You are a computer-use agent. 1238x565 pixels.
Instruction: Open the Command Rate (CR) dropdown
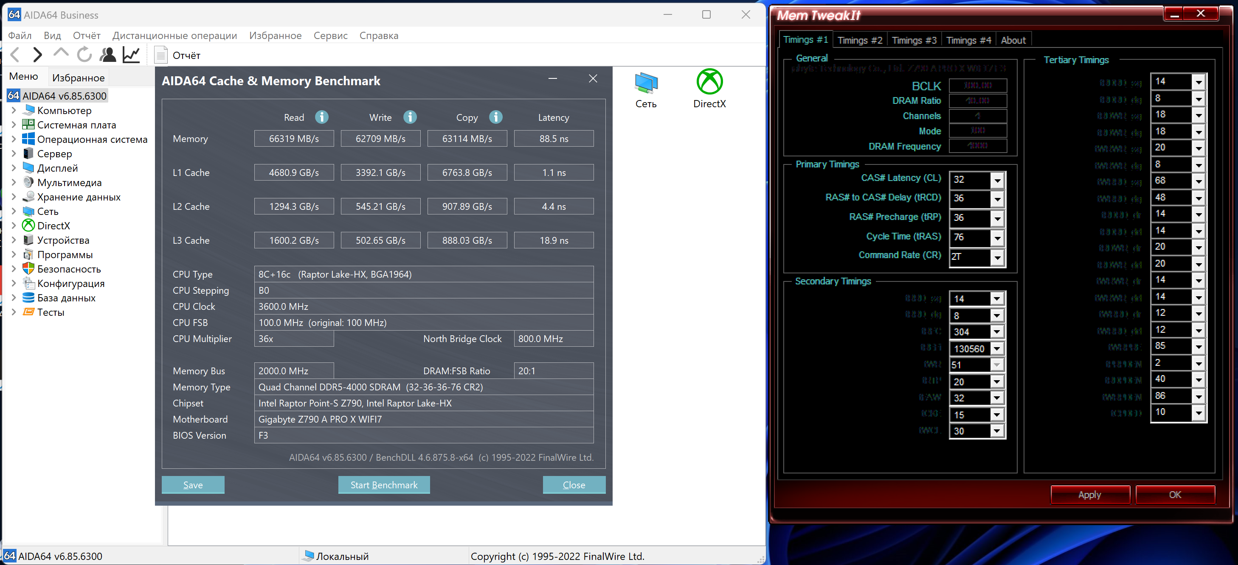tap(997, 257)
